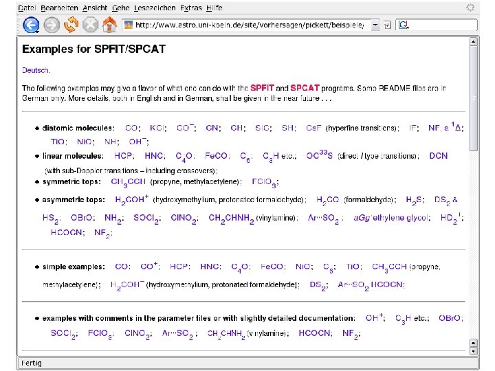Screen dimensions: 495x371
Task: Open the H2S asymmetric top link
Action: point(414,201)
